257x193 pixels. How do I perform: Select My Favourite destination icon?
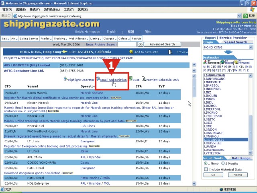[236, 62]
